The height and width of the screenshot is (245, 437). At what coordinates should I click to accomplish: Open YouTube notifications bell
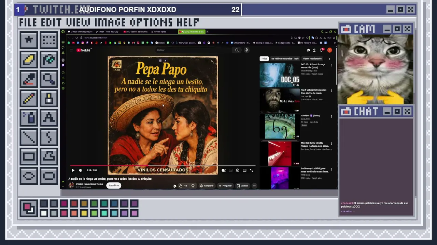321,50
